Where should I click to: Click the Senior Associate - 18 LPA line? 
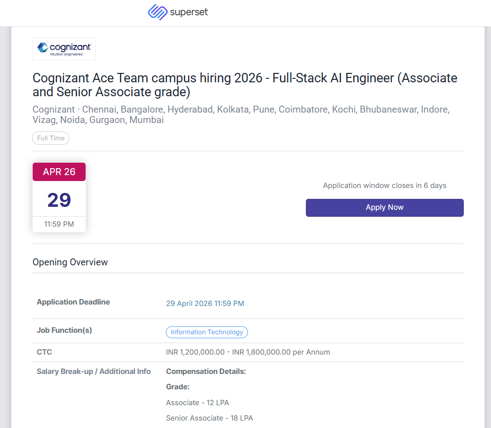point(209,418)
